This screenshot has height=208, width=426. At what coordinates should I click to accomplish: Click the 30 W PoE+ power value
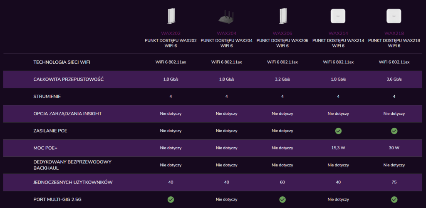tap(394, 148)
